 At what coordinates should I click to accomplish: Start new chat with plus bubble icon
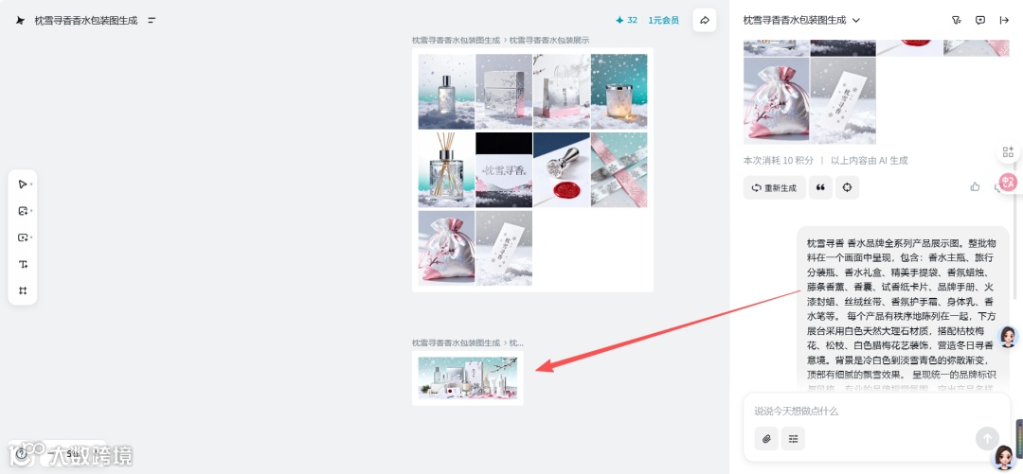pyautogui.click(x=980, y=20)
